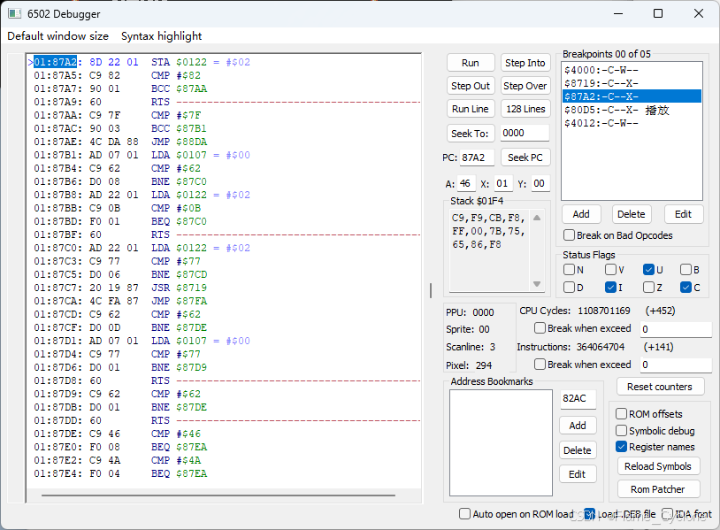
Task: Click the Instructions exceed value field
Action: point(676,365)
